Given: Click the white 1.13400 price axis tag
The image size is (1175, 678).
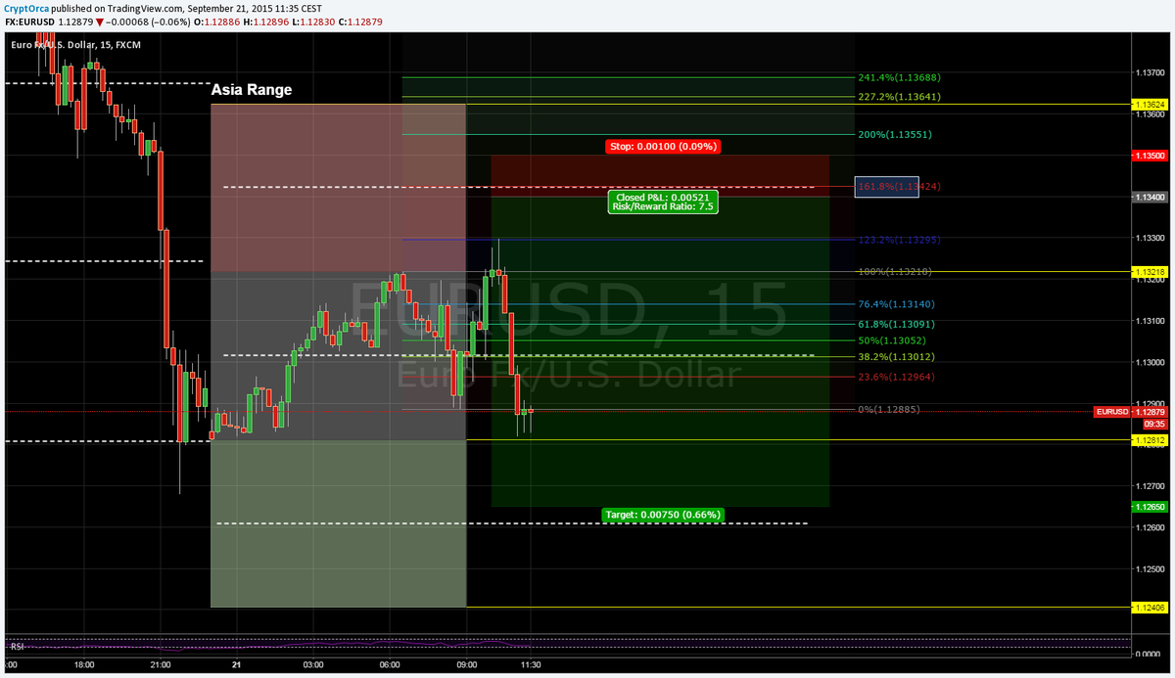Looking at the screenshot, I should 1149,197.
